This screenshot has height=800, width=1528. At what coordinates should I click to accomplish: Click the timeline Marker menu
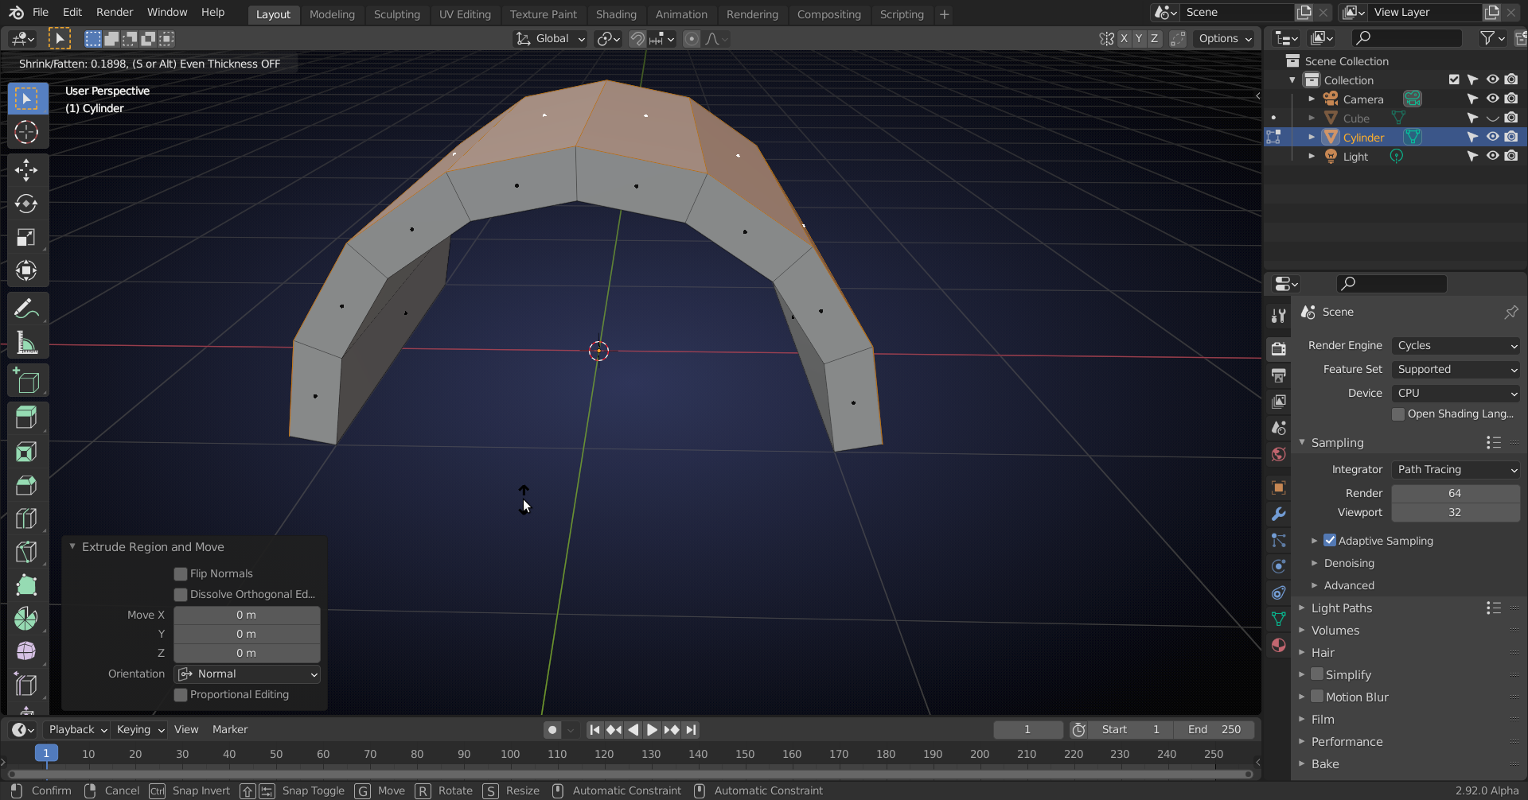230,730
